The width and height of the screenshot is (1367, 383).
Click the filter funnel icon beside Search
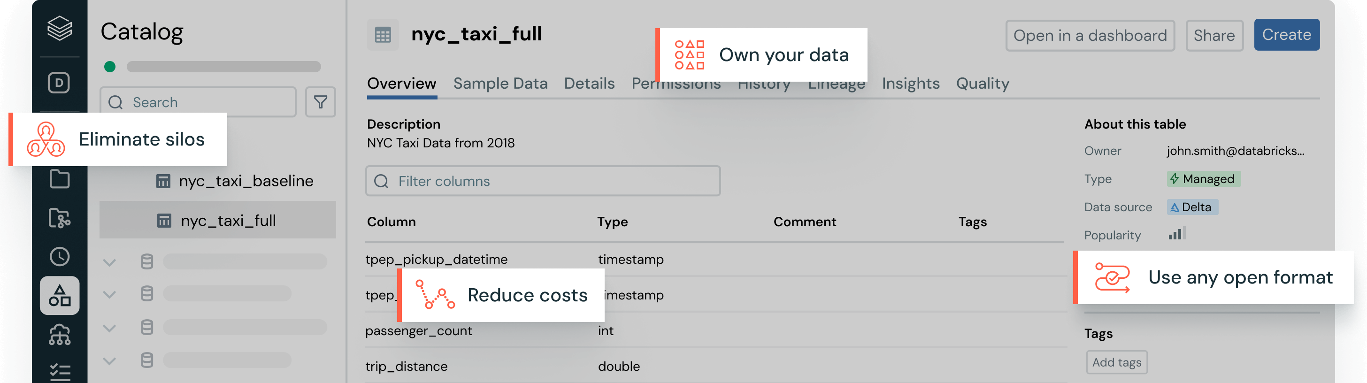click(x=320, y=102)
